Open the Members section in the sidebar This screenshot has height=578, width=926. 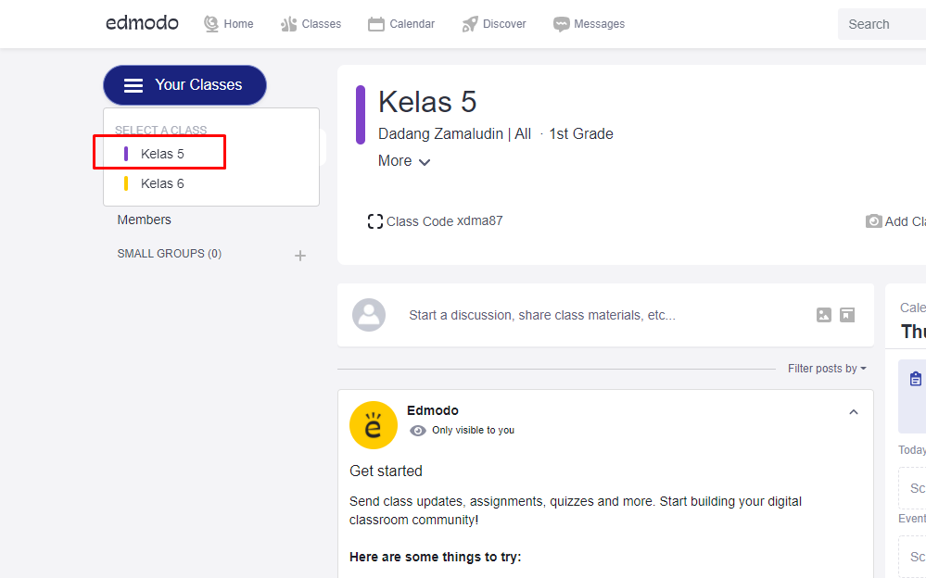click(x=144, y=220)
